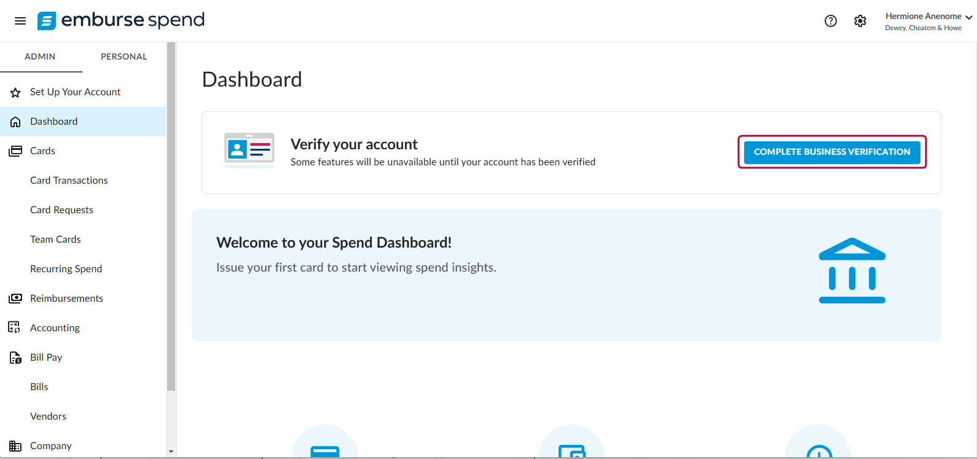The width and height of the screenshot is (977, 459).
Task: Click Complete Business Verification button
Action: pyautogui.click(x=832, y=152)
